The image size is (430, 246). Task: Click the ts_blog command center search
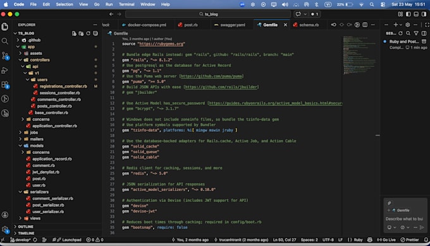(208, 14)
